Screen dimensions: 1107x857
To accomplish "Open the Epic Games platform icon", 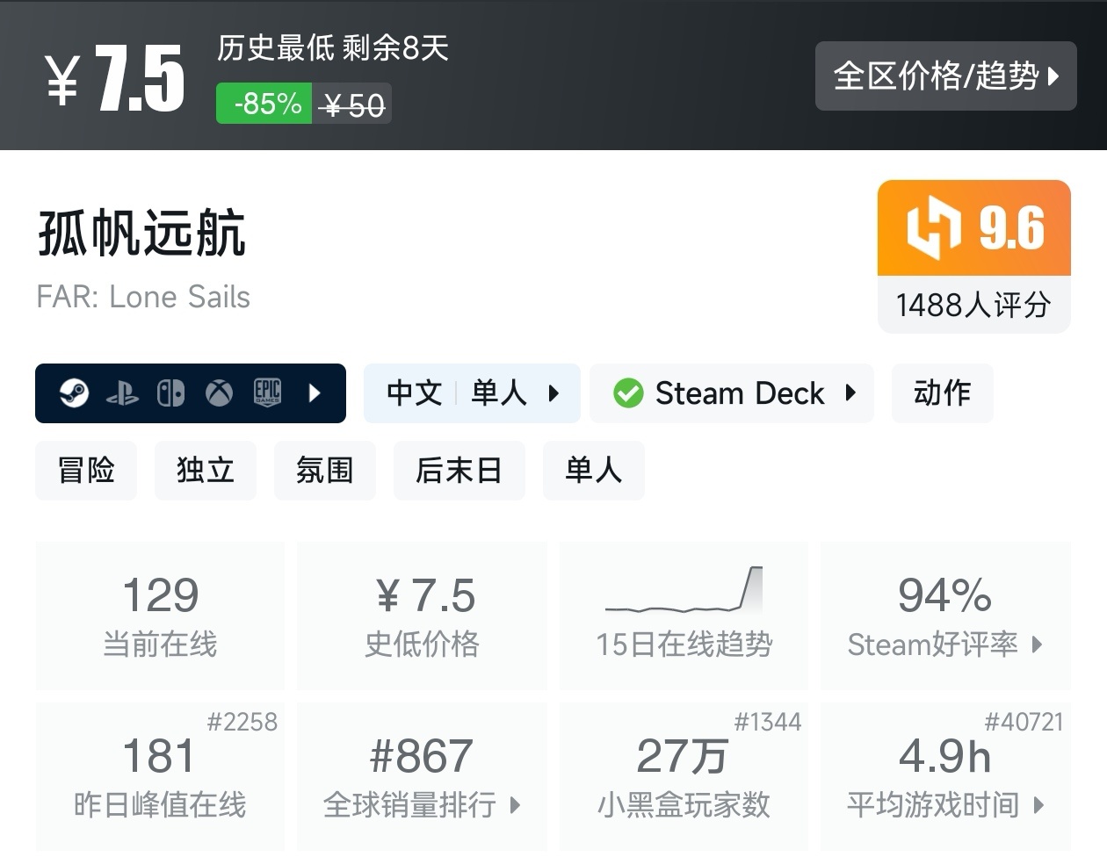I will pos(268,393).
